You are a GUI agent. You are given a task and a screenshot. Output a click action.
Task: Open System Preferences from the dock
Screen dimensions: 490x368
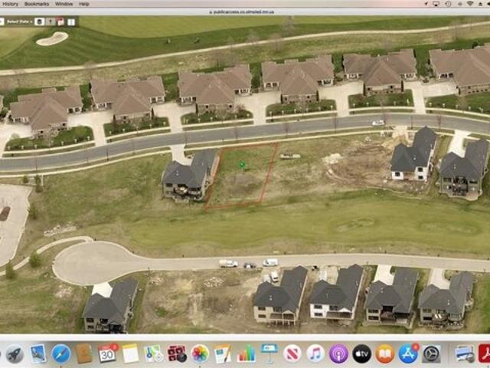click(431, 353)
